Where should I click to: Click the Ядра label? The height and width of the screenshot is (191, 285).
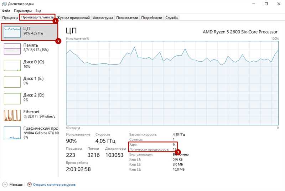tap(133, 144)
